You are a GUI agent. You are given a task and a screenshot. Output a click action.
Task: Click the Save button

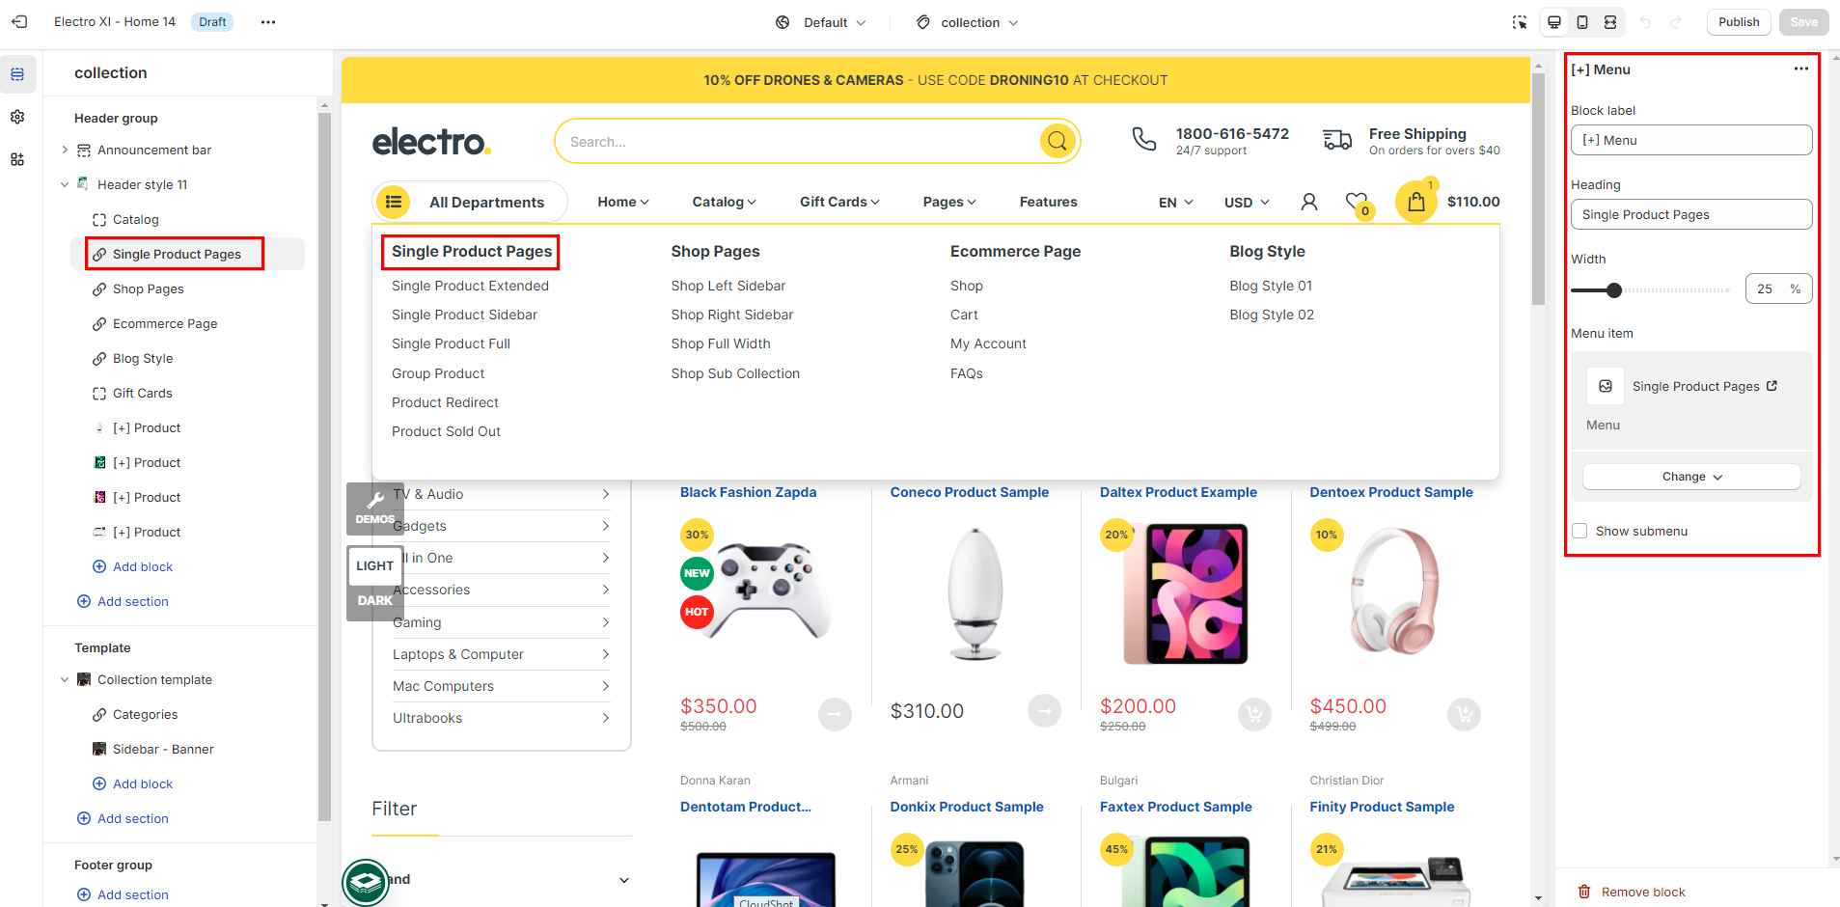tap(1803, 22)
